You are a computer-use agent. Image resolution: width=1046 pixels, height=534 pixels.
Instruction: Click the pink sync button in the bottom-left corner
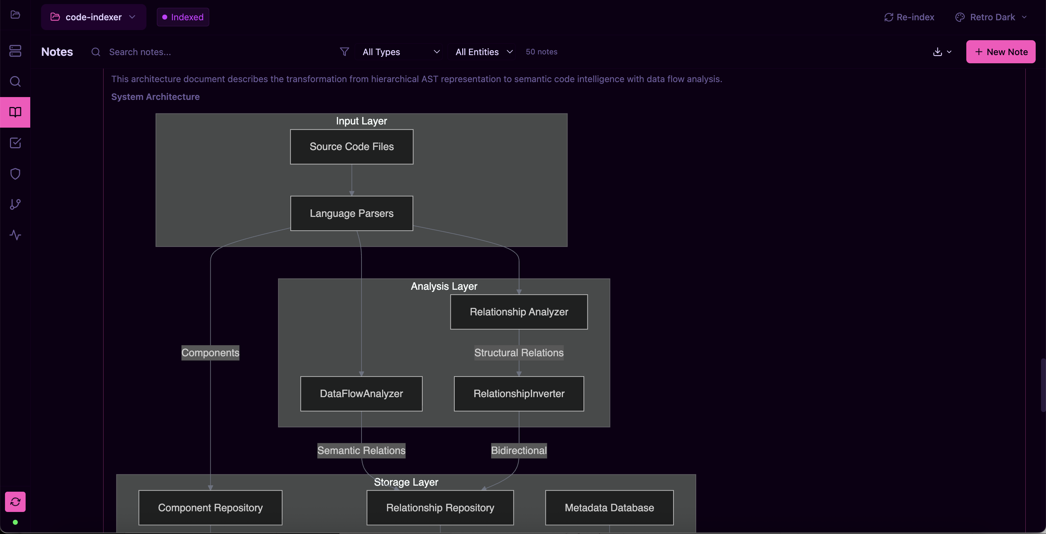(15, 502)
